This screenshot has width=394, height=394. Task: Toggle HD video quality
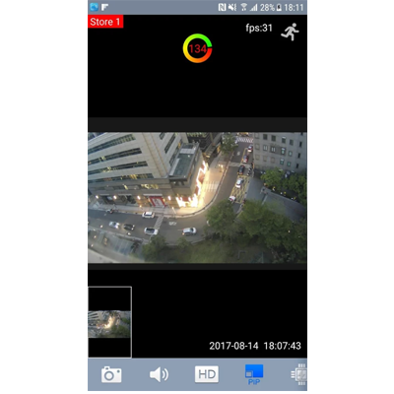[207, 374]
